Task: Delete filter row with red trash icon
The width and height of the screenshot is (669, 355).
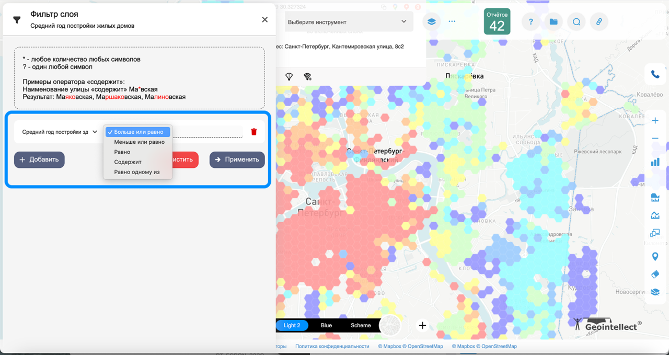Action: [x=254, y=132]
